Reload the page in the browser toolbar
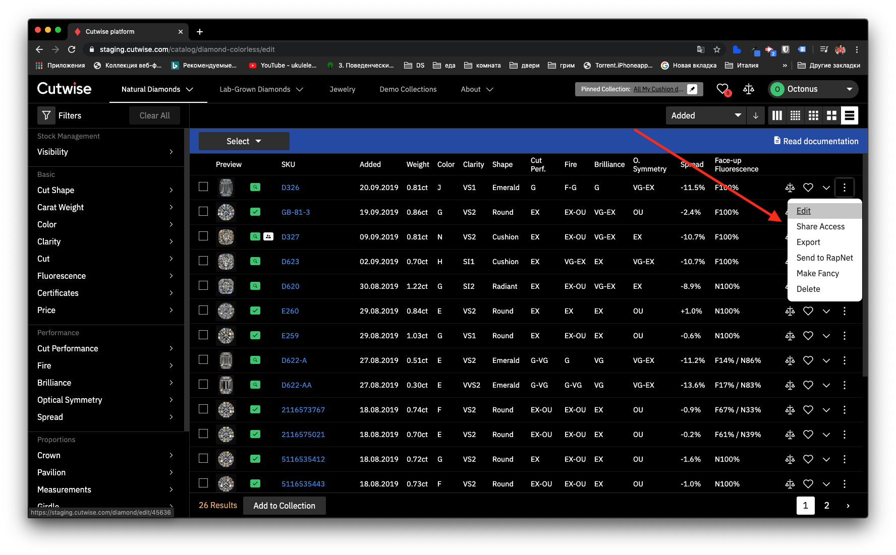896x555 pixels. [x=72, y=49]
